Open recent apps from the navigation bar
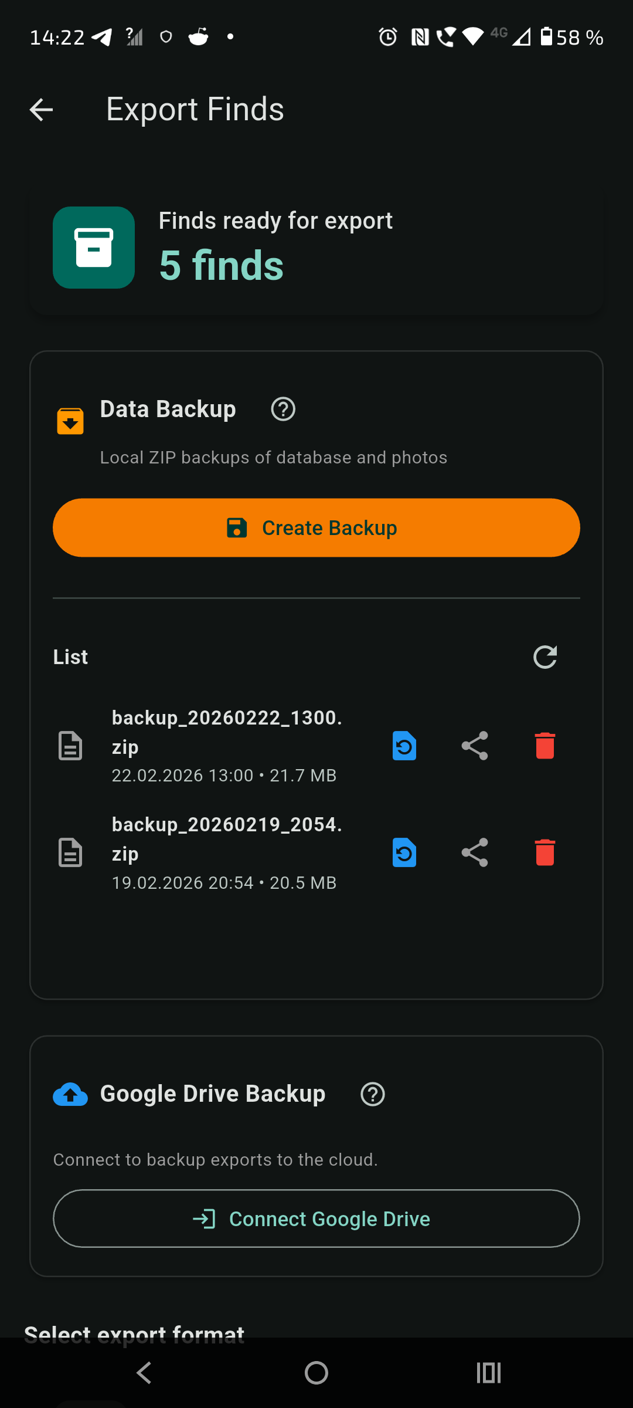The image size is (633, 1408). [489, 1373]
